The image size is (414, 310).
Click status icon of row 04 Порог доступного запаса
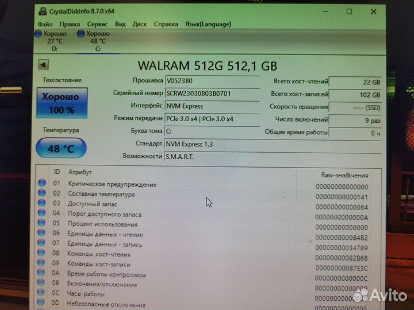pos(42,213)
